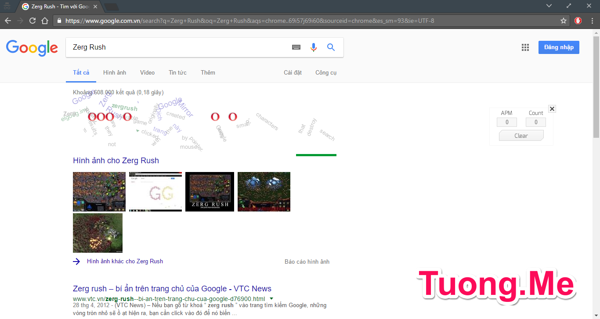The width and height of the screenshot is (600, 319).
Task: Click the arrow beside Hình ảnh khác
Action: click(76, 262)
